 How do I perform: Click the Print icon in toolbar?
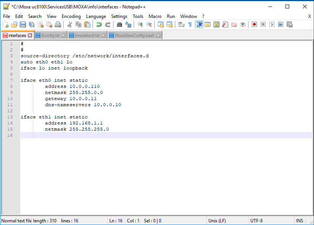pos(58,24)
